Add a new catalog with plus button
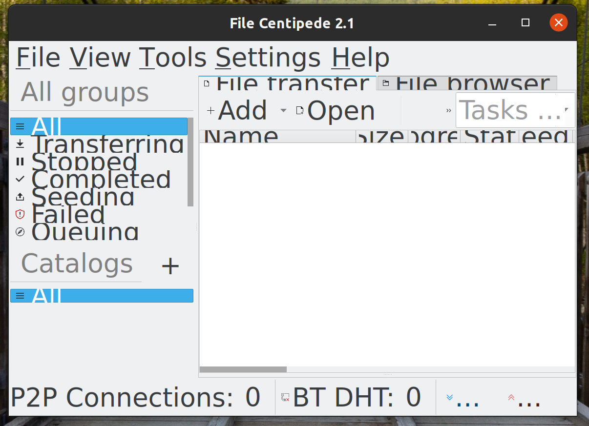 click(170, 265)
